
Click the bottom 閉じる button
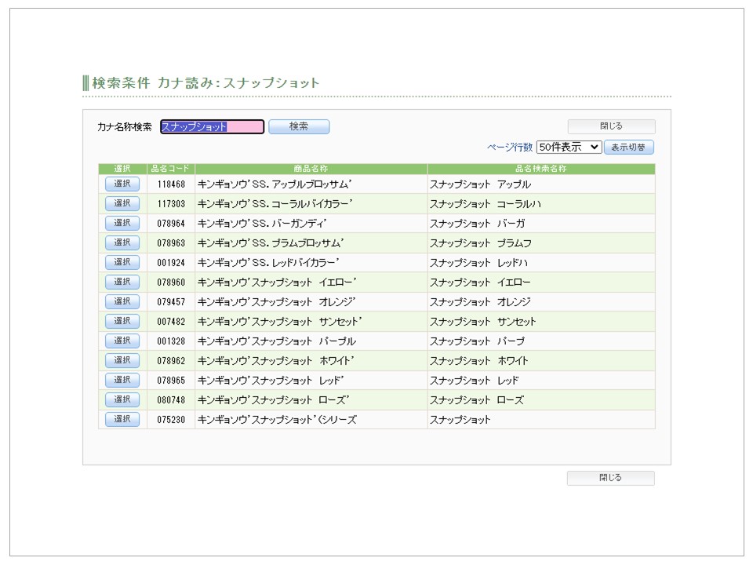point(610,478)
